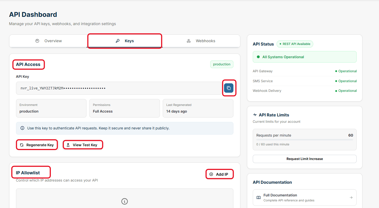Image resolution: width=379 pixels, height=208 pixels.
Task: Click the API Access heading
Action: point(28,65)
